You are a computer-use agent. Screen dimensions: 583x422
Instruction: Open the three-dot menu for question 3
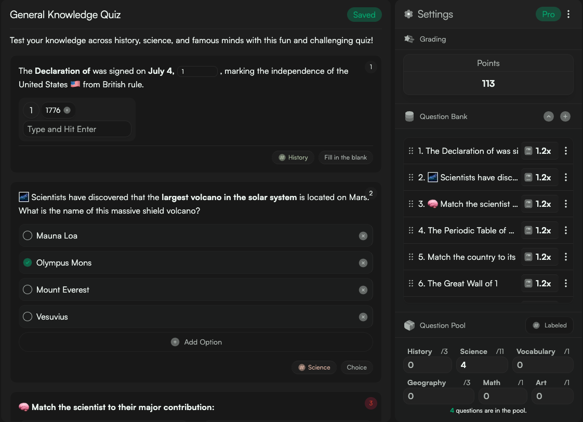pyautogui.click(x=565, y=204)
